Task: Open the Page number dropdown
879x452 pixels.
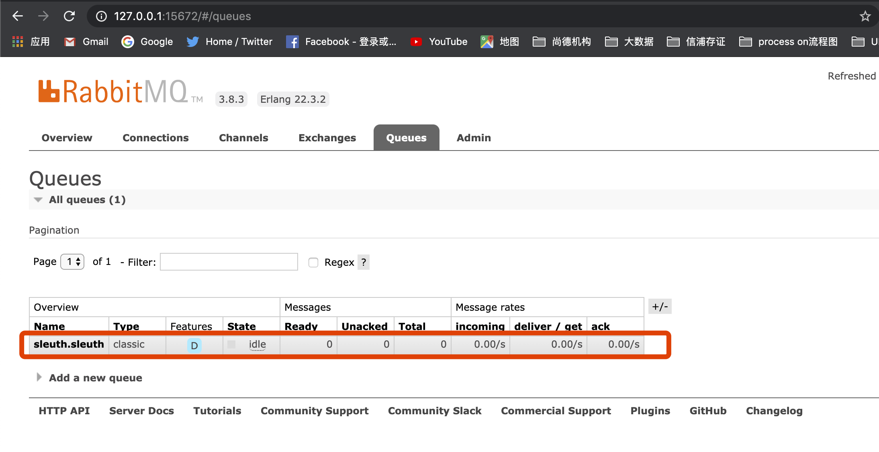Action: pos(72,262)
